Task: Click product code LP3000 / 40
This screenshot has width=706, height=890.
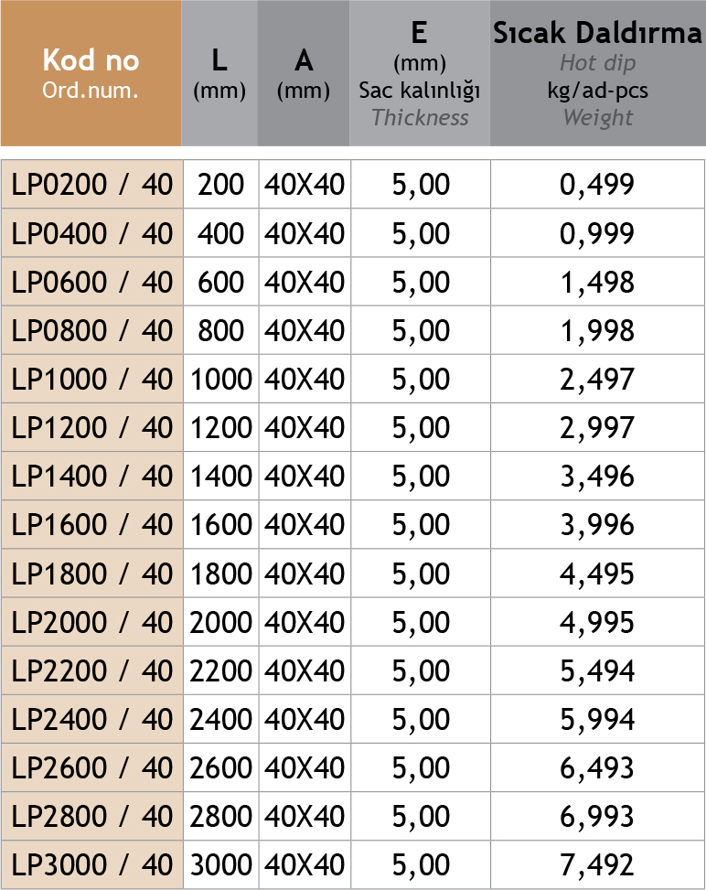Action: pyautogui.click(x=92, y=864)
